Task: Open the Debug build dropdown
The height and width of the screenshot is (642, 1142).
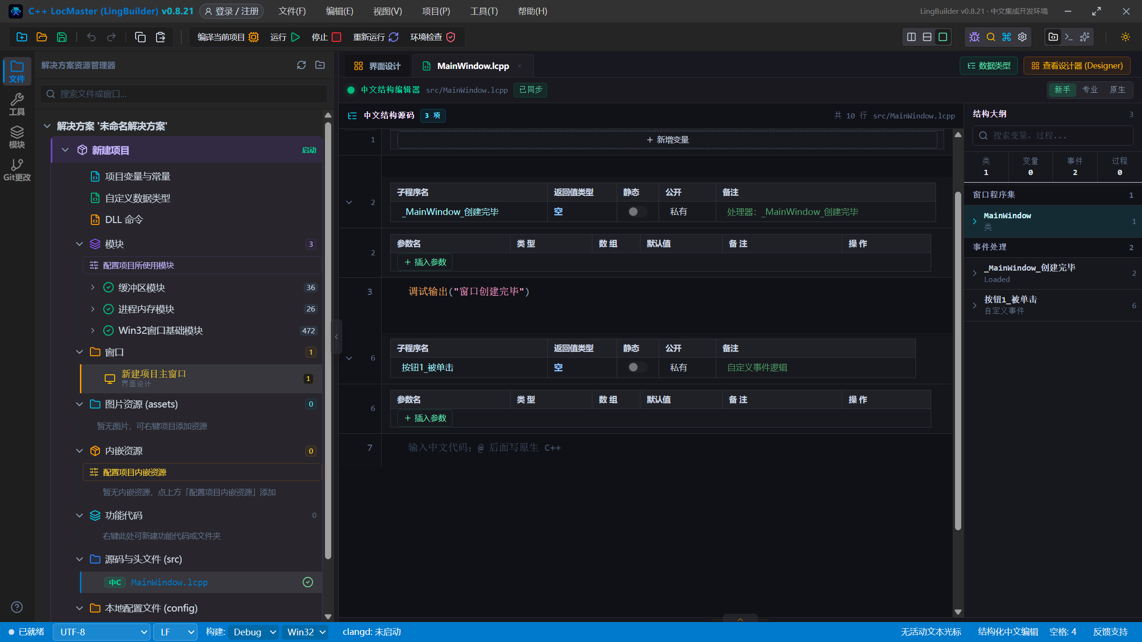Action: tap(254, 632)
